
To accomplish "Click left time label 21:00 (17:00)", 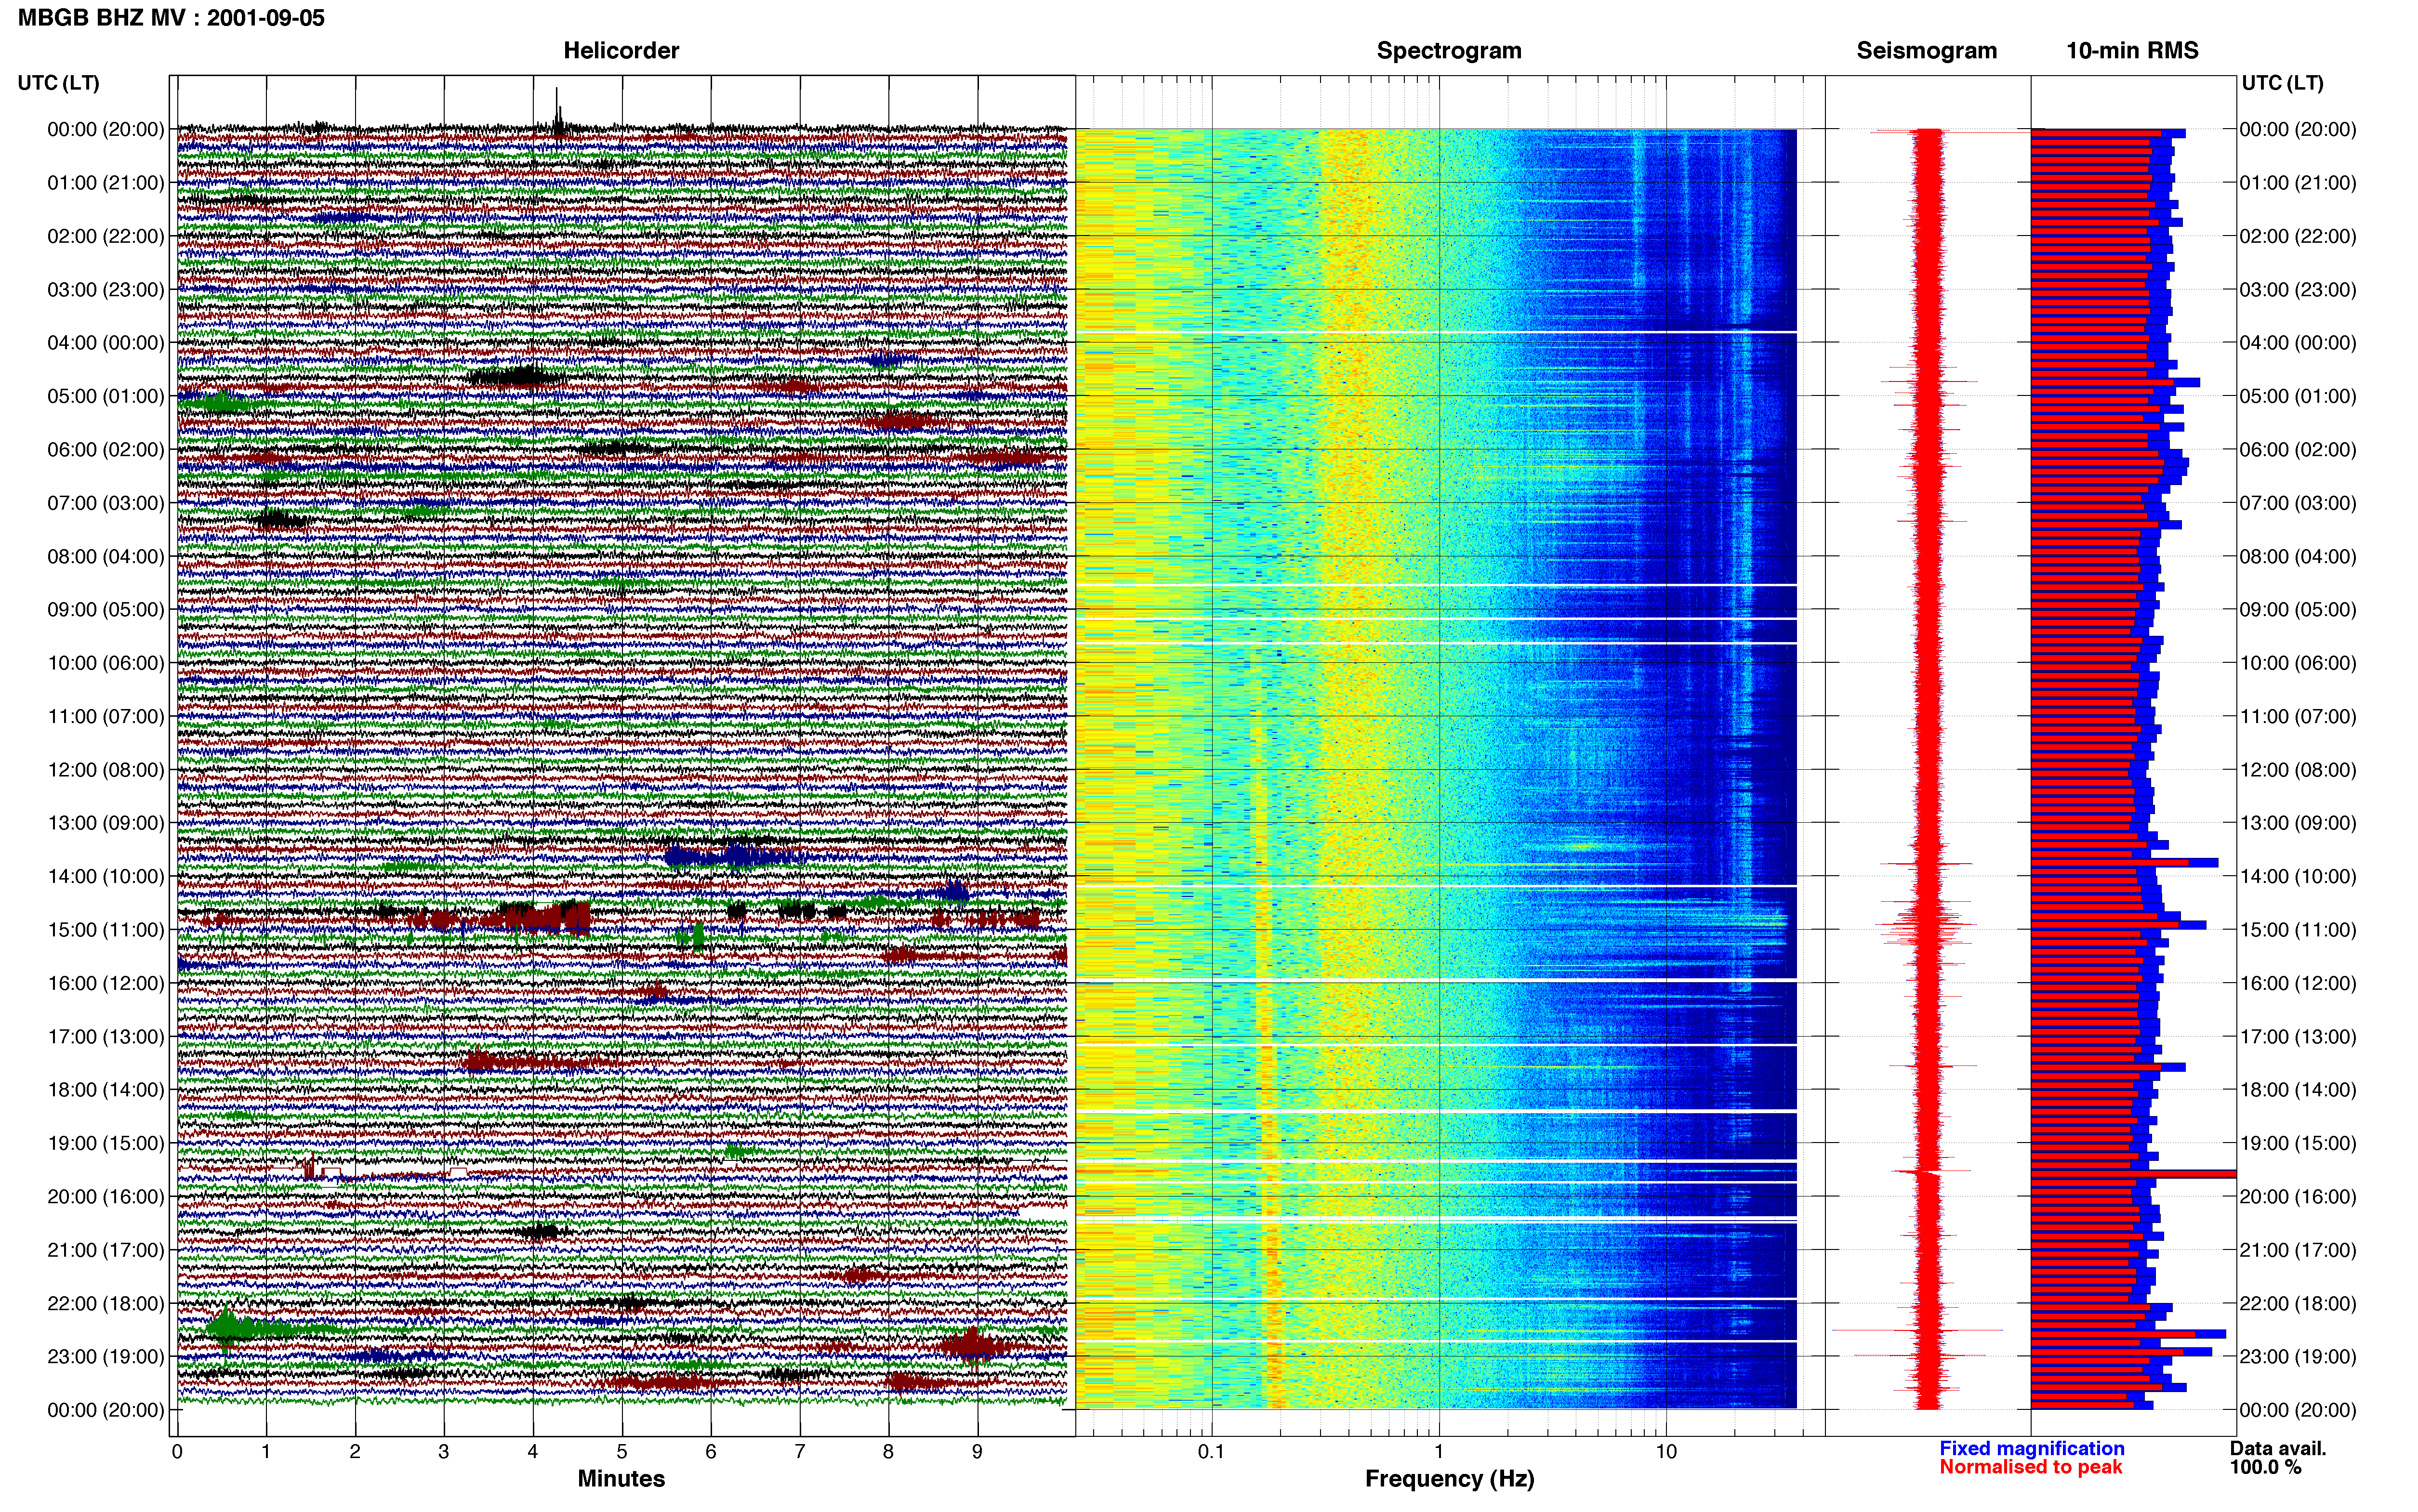I will [x=106, y=1250].
